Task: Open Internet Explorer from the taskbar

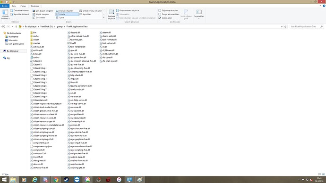Action: click(x=34, y=180)
